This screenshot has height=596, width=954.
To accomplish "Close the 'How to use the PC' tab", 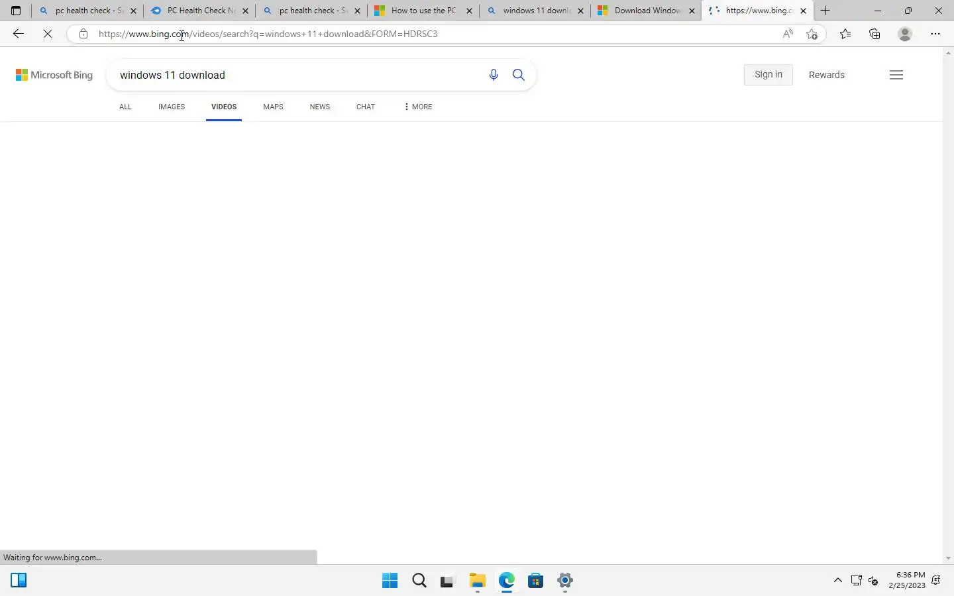I will (469, 11).
